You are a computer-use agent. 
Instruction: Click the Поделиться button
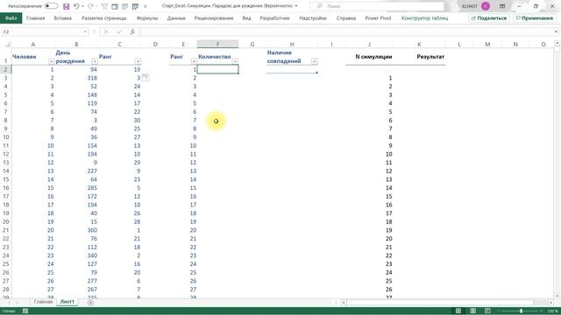[489, 18]
